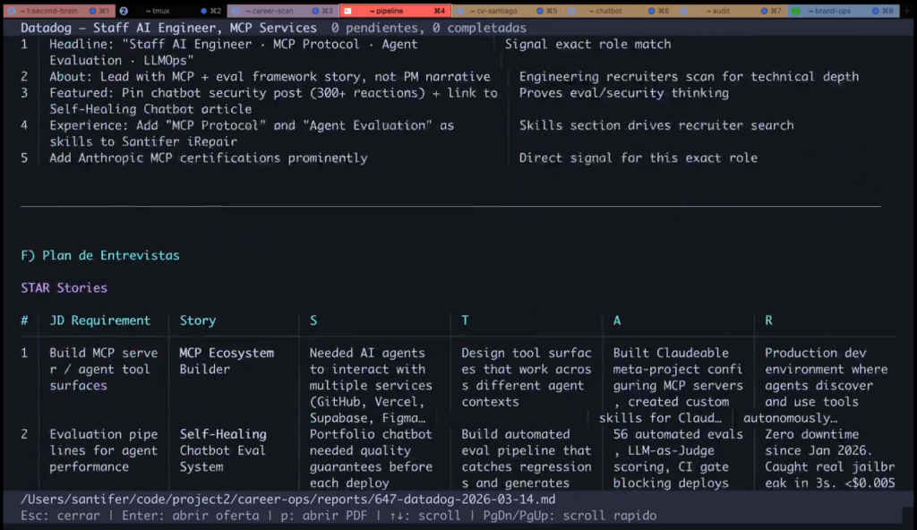Click the blue dot indicator on the career-scan tab
Screen dimensions: 917x530
pyautogui.click(x=315, y=11)
